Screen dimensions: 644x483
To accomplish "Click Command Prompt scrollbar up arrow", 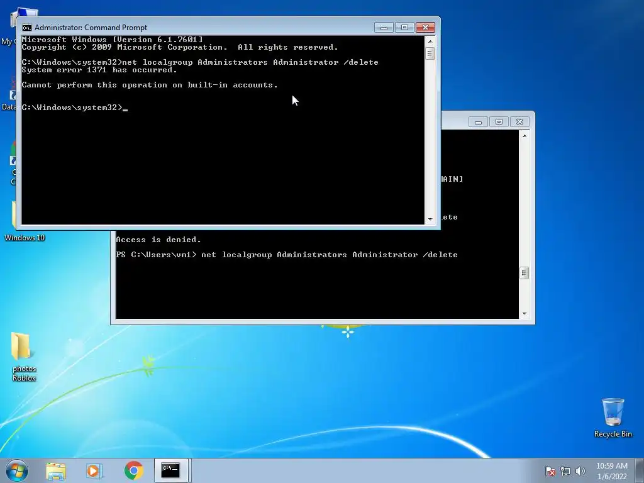I will click(430, 41).
